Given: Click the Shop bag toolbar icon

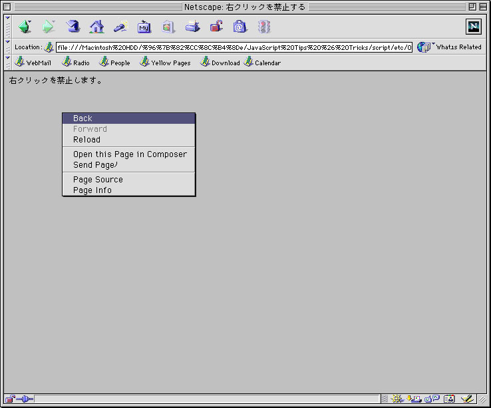Looking at the screenshot, I should pos(240,27).
